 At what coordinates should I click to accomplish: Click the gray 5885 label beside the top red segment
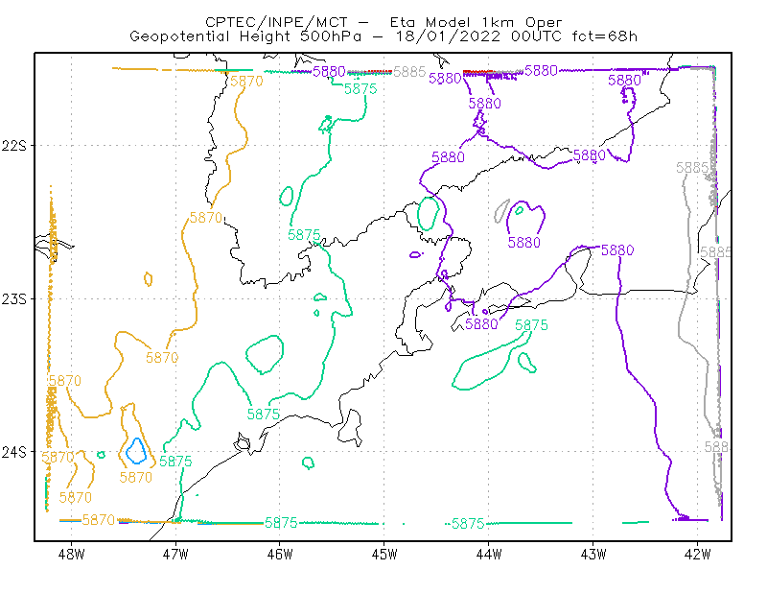(410, 72)
